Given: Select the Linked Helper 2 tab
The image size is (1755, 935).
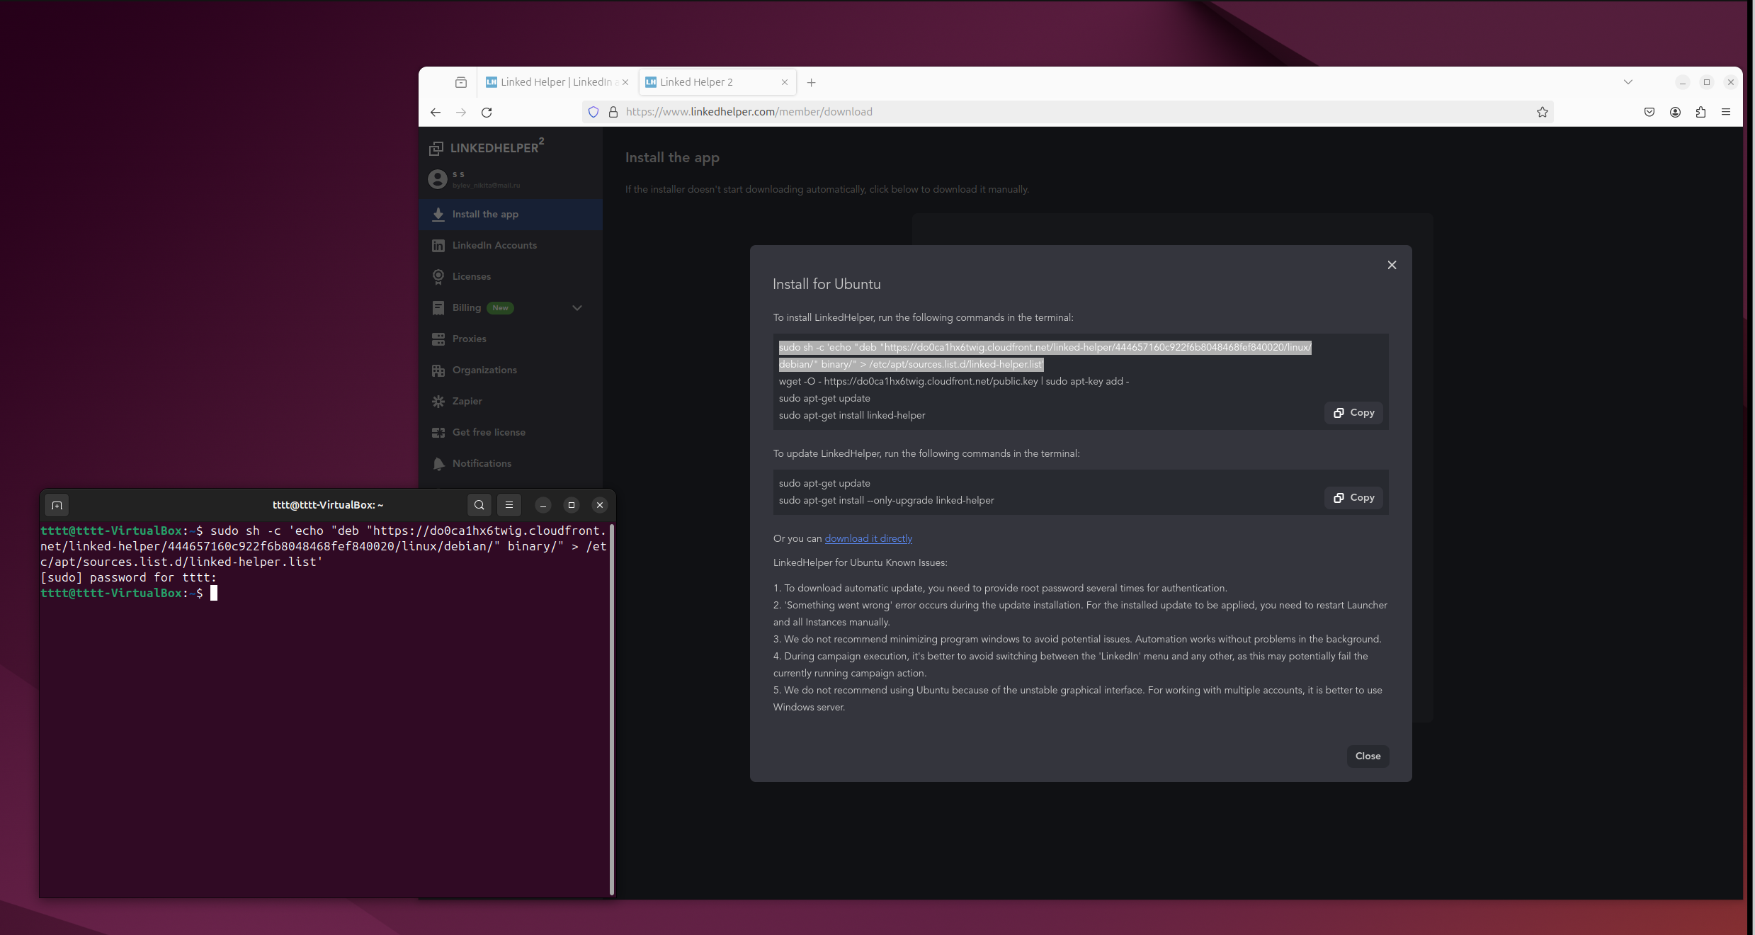Looking at the screenshot, I should point(717,82).
